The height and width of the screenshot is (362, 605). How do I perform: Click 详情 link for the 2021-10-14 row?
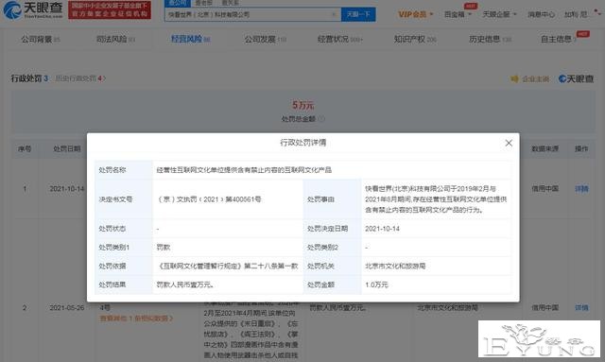(581, 189)
